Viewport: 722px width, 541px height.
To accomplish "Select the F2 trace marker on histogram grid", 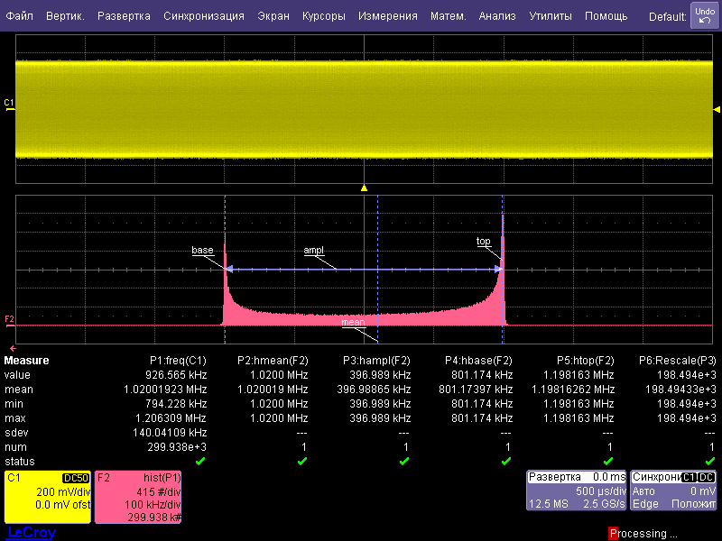I will (x=9, y=319).
